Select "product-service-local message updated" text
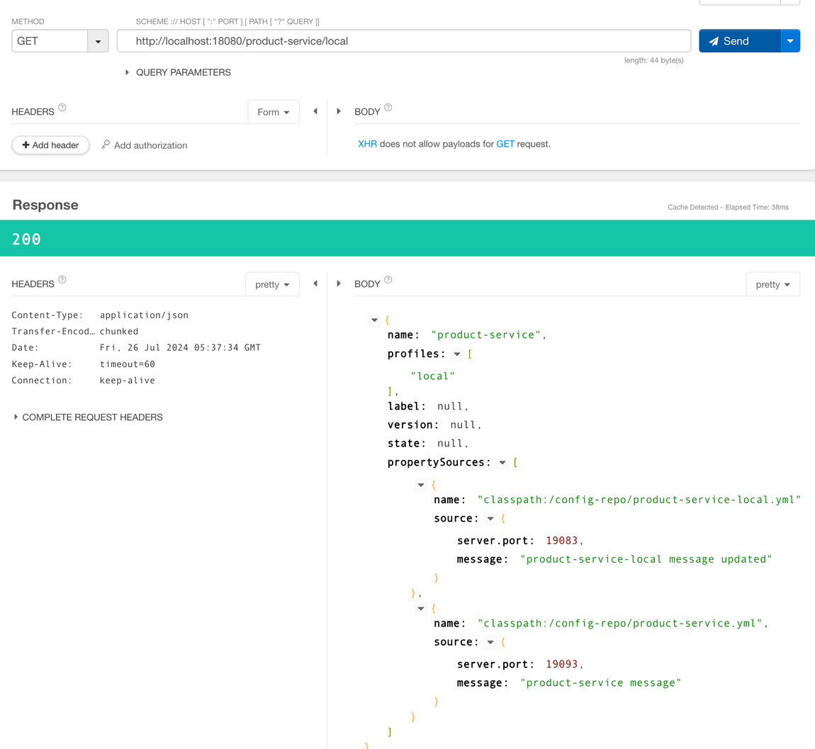The height and width of the screenshot is (749, 815). [x=646, y=560]
